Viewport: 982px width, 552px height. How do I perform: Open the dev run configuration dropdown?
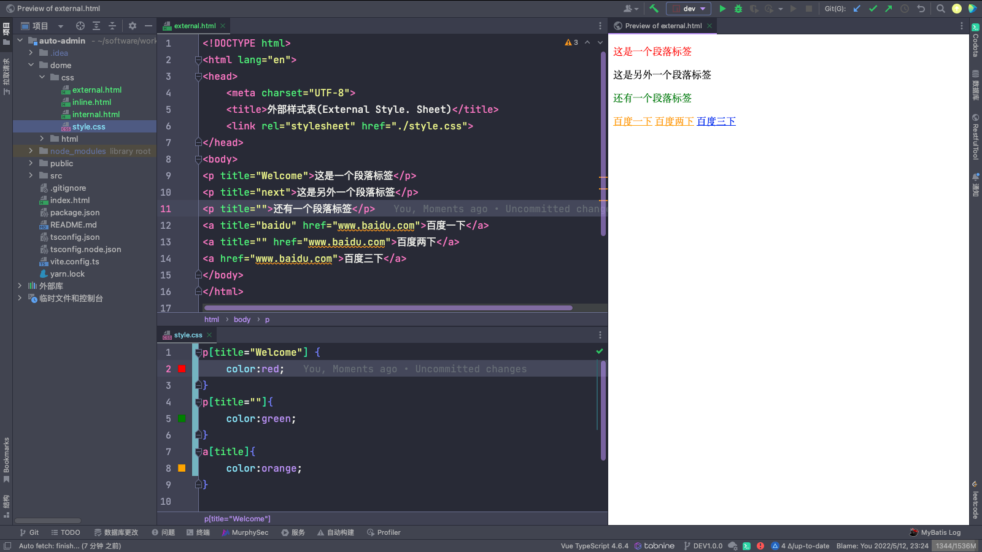pyautogui.click(x=689, y=9)
